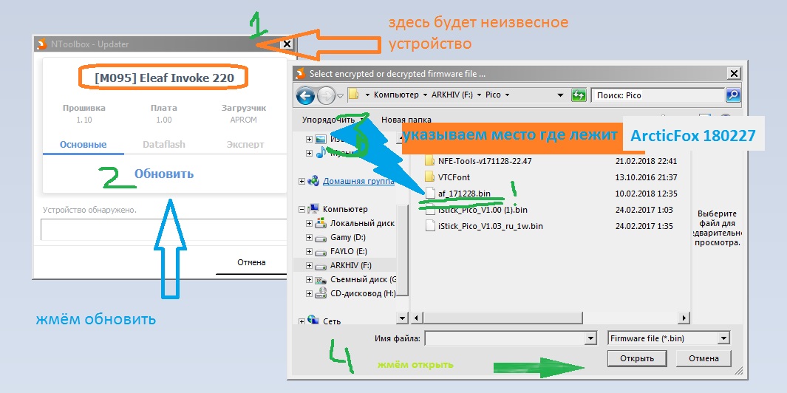Click the tree pane scroll down arrow
The height and width of the screenshot is (393, 787).
click(403, 318)
